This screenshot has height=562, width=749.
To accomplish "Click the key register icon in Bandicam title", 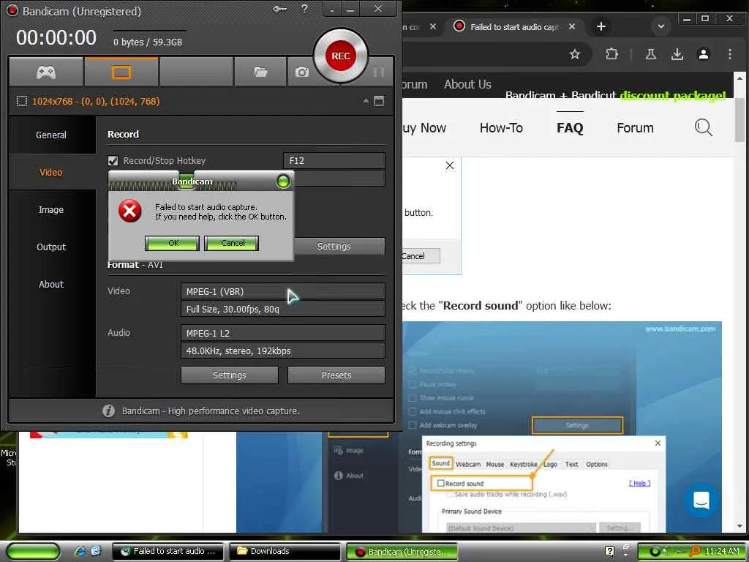I will [279, 9].
